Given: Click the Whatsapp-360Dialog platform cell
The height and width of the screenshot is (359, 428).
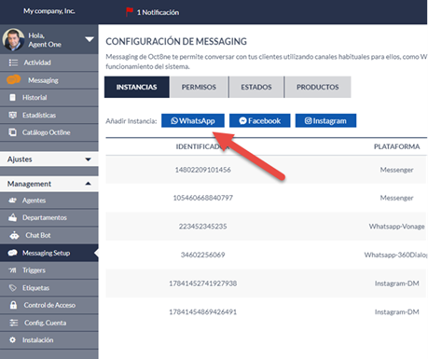Looking at the screenshot, I should 396,255.
